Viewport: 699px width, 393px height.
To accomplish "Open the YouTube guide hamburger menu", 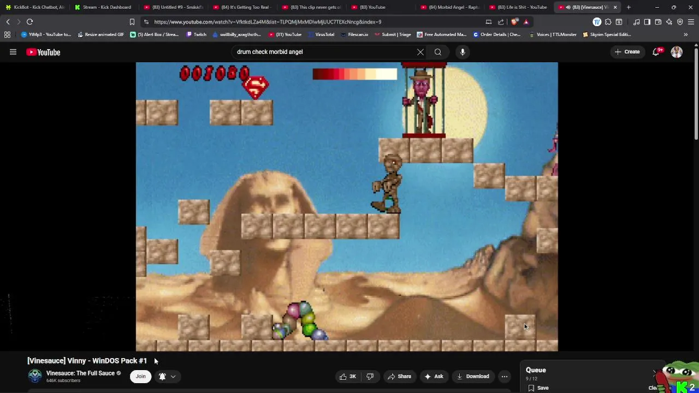I will click(x=13, y=52).
